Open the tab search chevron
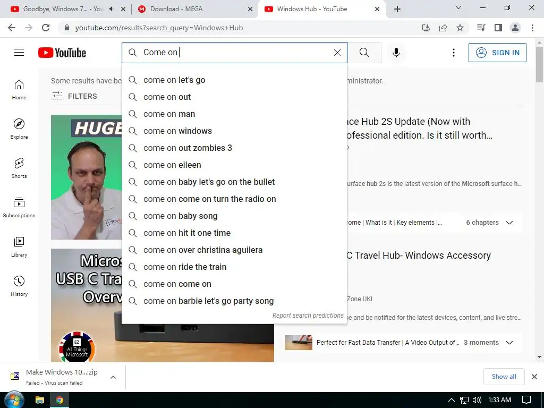 pos(458,7)
